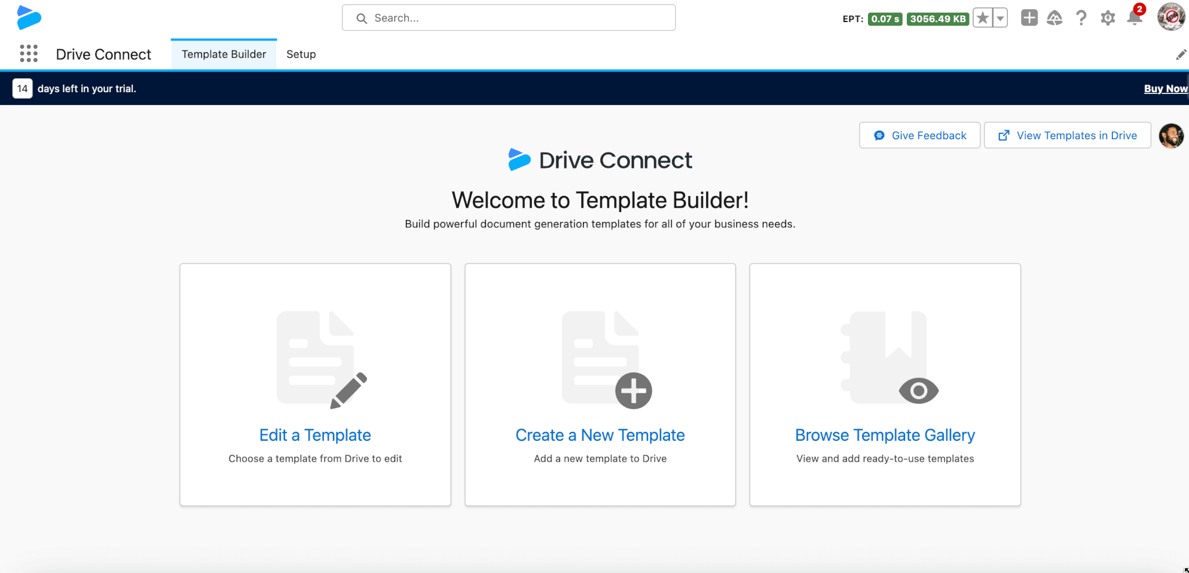Open the user profile avatar in header
This screenshot has width=1189, height=573.
[1171, 17]
